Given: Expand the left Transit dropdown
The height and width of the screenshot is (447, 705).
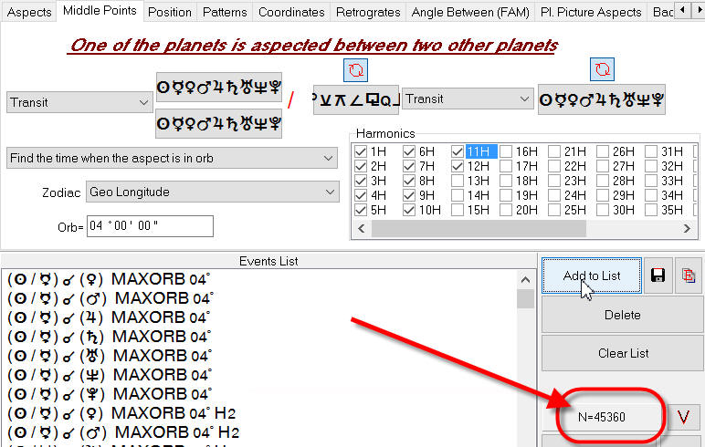Looking at the screenshot, I should (x=79, y=102).
